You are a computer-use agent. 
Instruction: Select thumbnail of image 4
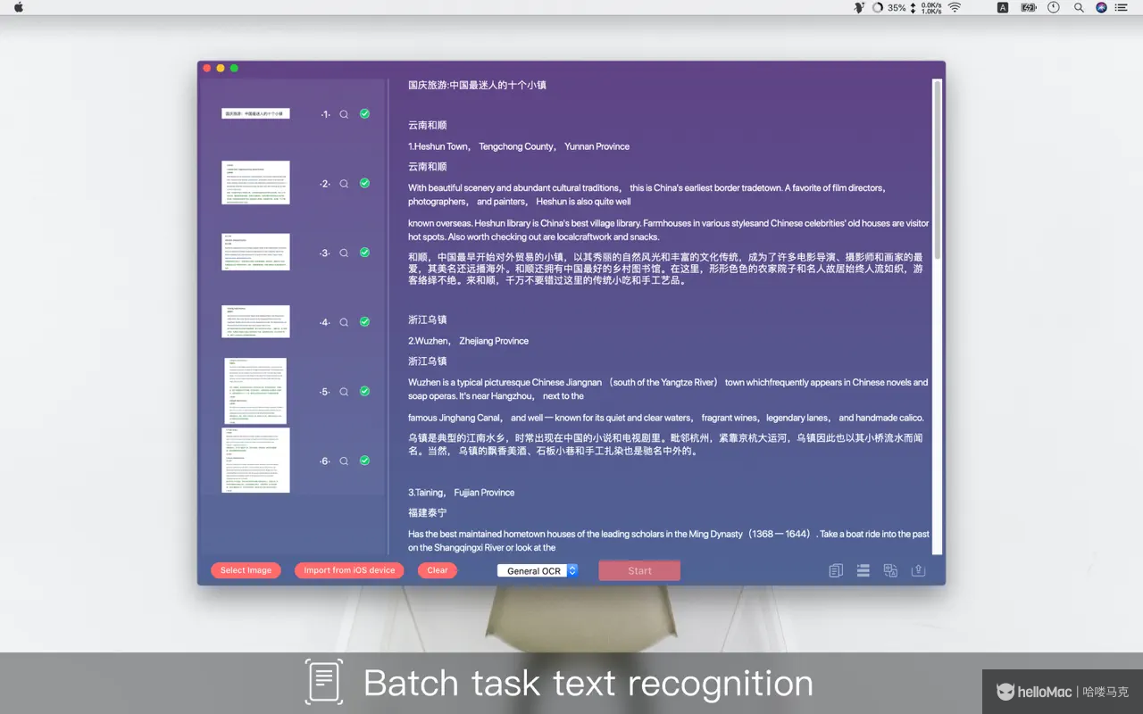[255, 321]
